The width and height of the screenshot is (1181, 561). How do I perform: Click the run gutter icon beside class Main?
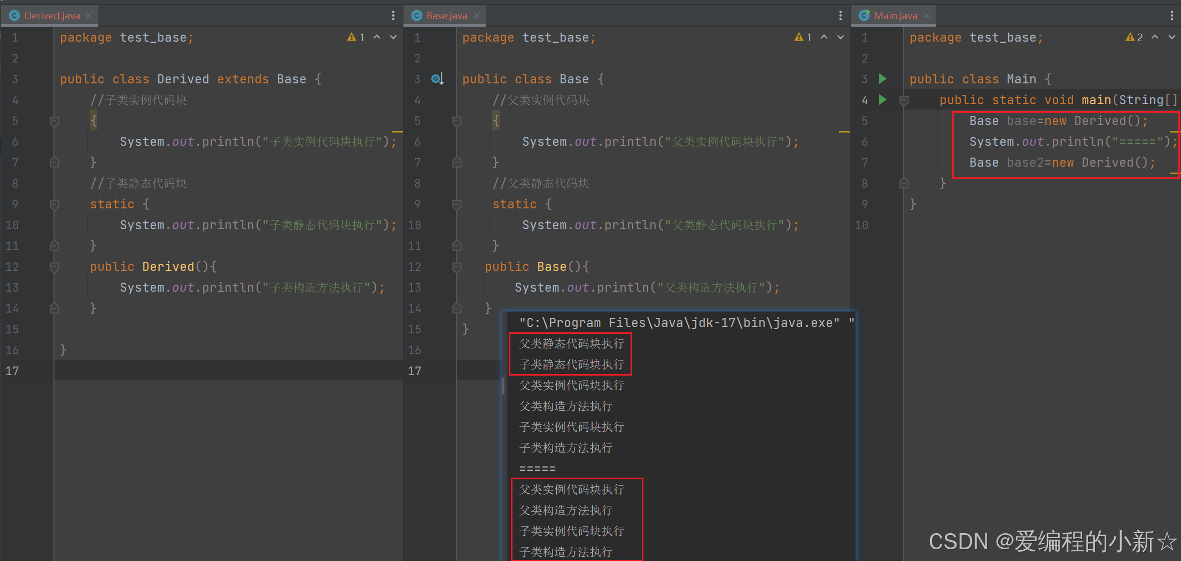(x=883, y=79)
